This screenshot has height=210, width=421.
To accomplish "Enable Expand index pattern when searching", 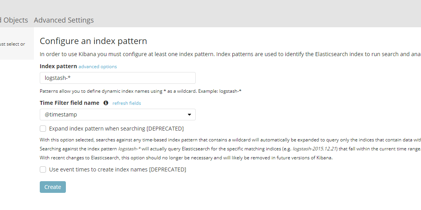I will click(43, 129).
